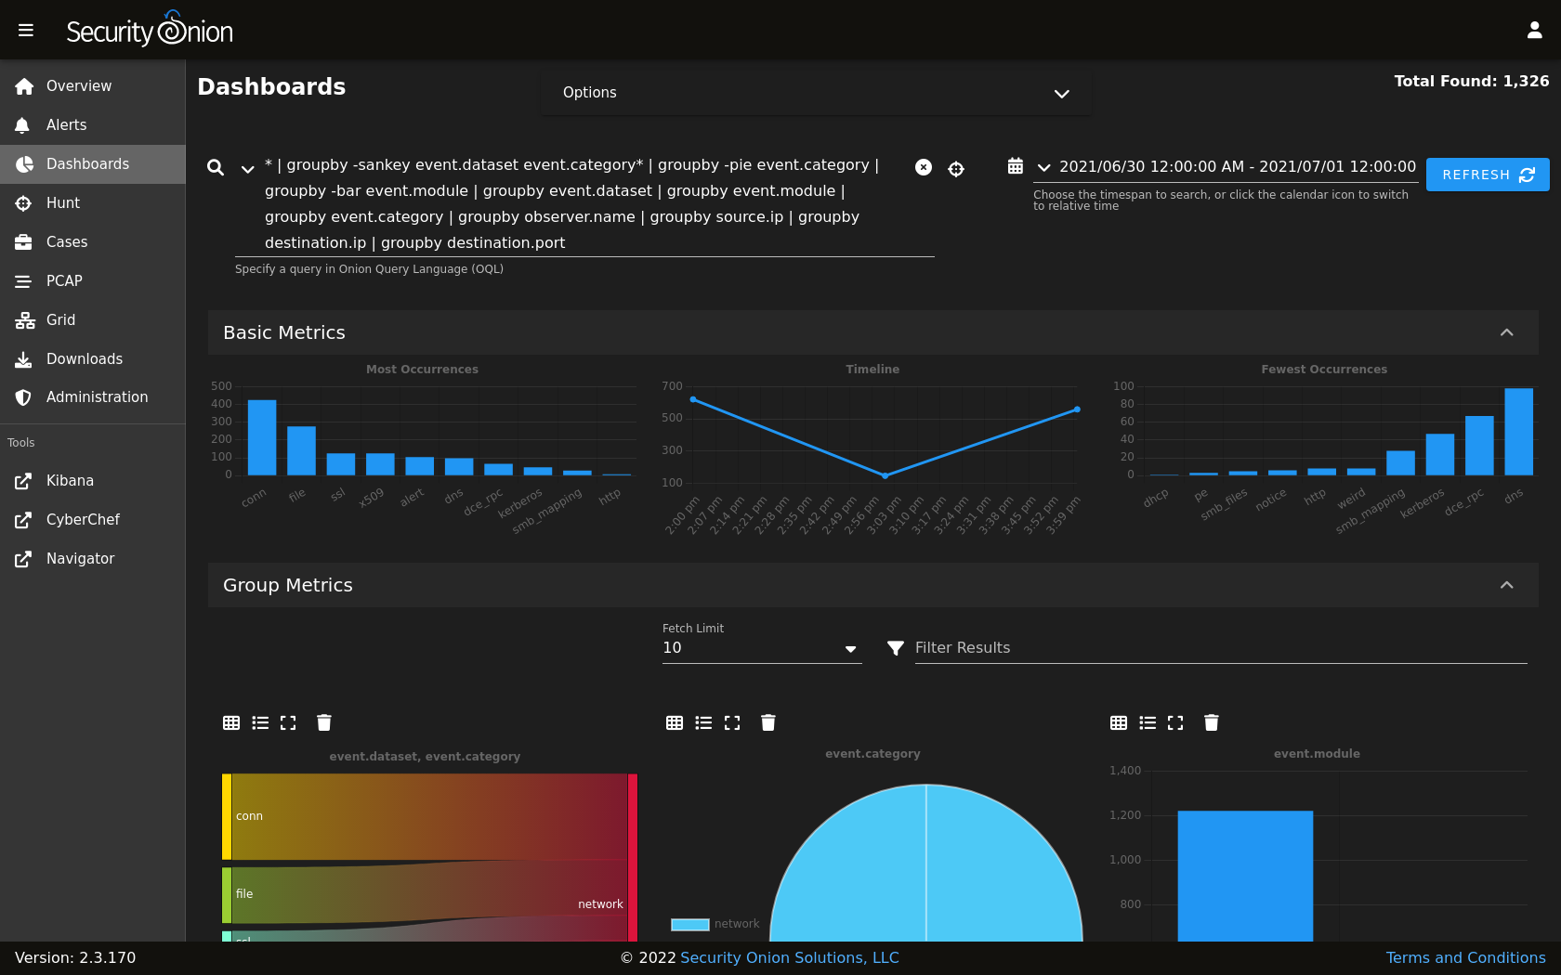The image size is (1561, 975).
Task: Maximize the event.category pie chart
Action: (x=732, y=722)
